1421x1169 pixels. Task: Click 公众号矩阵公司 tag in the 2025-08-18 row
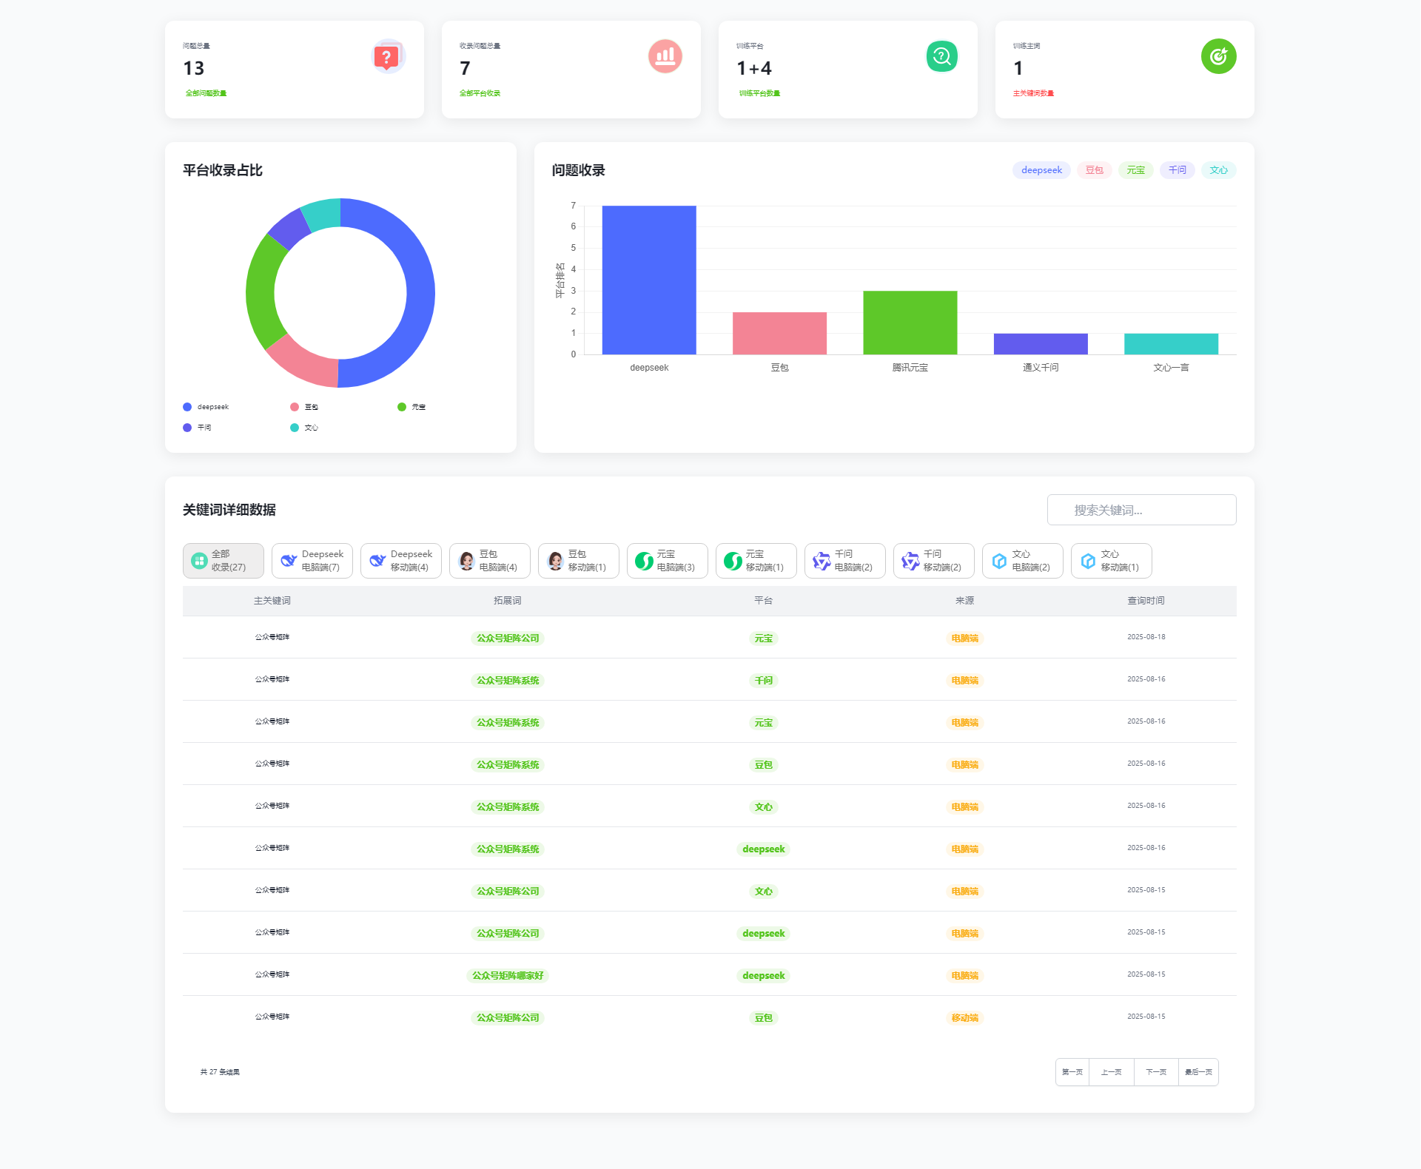pyautogui.click(x=508, y=639)
